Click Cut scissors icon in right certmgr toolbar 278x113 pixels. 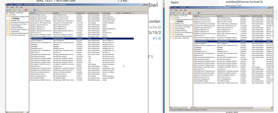184,13
